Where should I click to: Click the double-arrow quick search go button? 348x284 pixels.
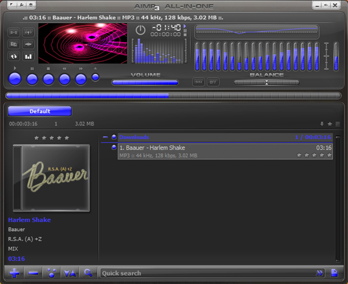pyautogui.click(x=320, y=273)
